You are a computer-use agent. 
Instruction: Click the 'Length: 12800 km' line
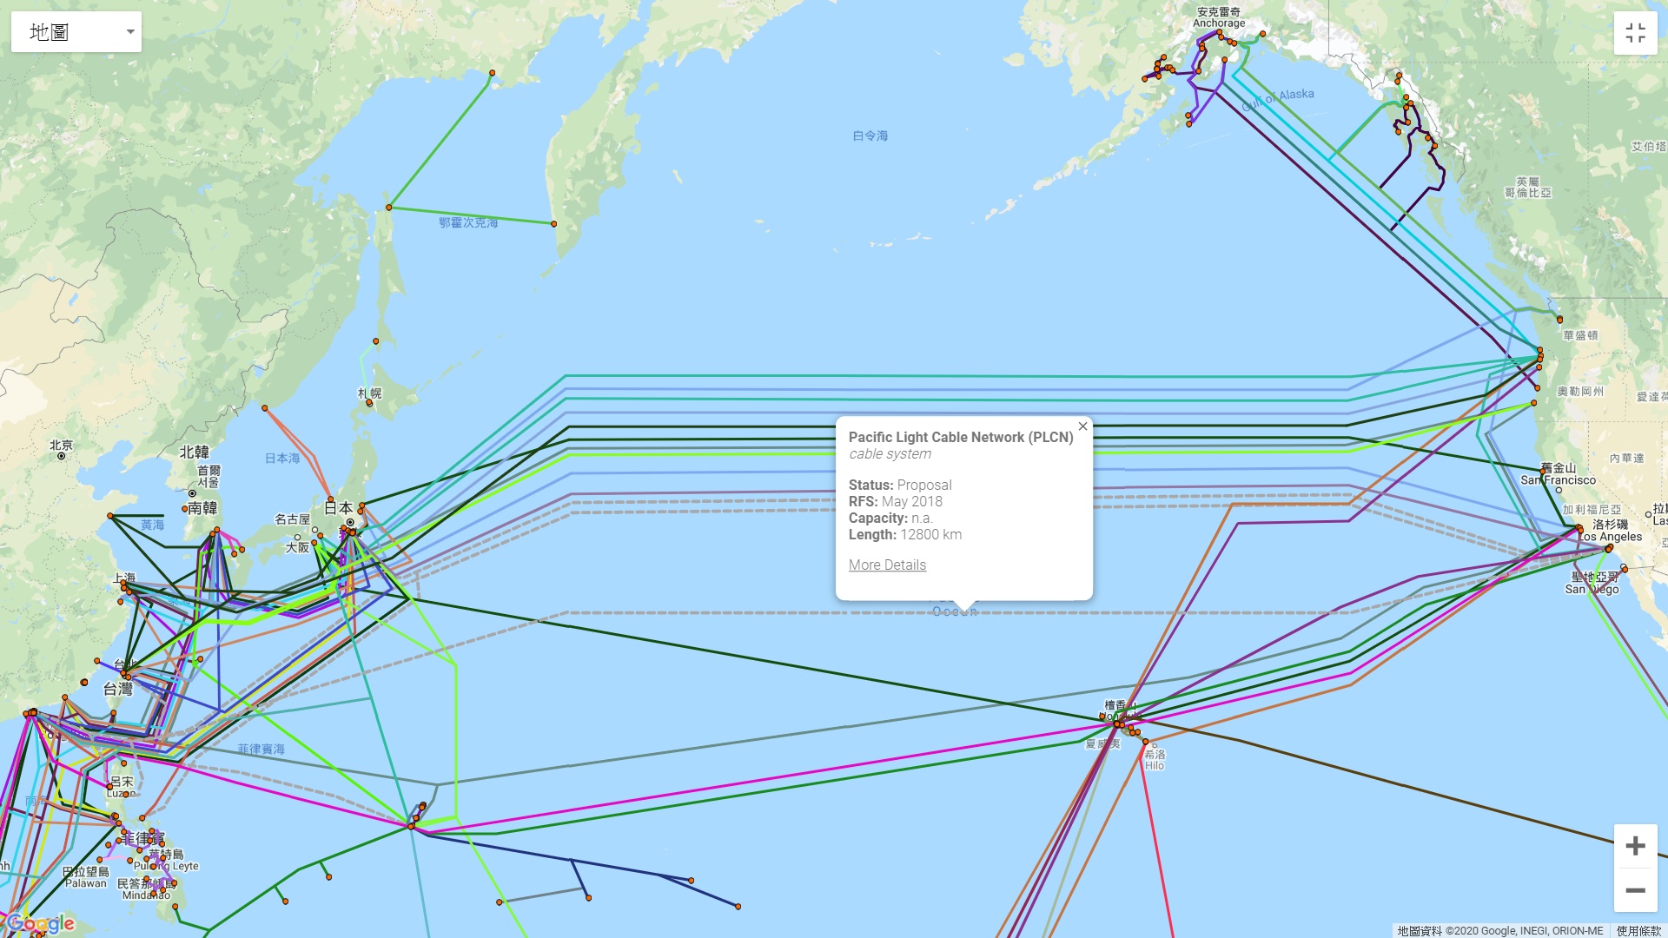coord(905,534)
